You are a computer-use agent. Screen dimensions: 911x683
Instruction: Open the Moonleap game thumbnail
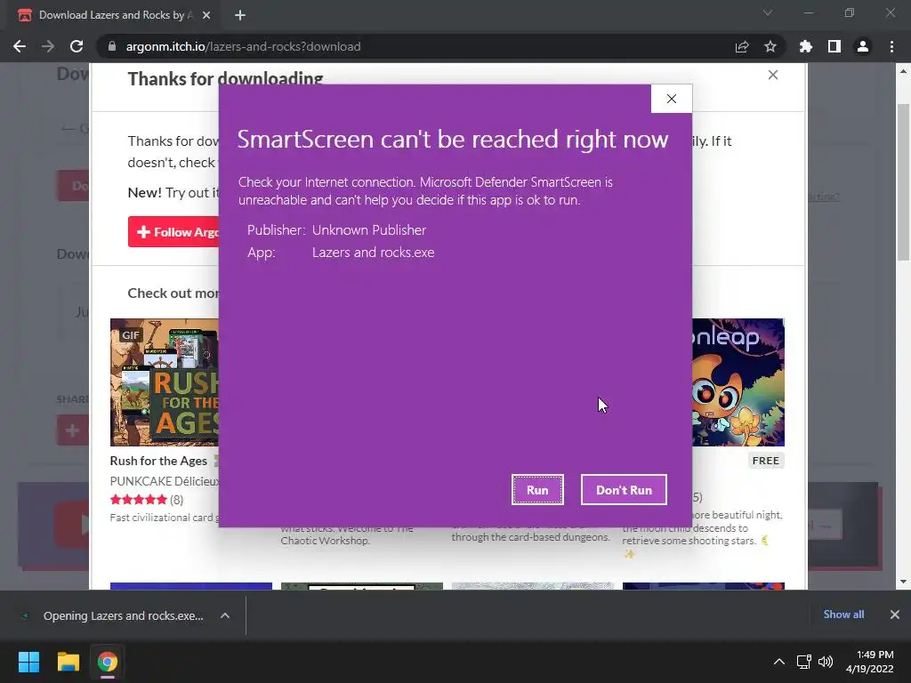pos(738,382)
